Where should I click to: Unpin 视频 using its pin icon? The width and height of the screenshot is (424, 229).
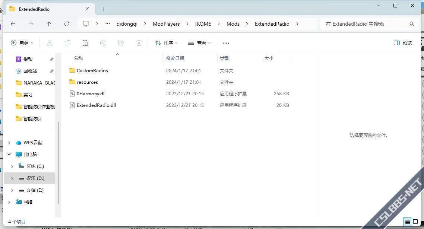pos(51,59)
